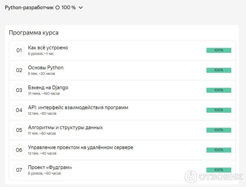The width and height of the screenshot is (246, 187).
Task: Click the circle progress icon beside 100 %
Action: pos(58,8)
